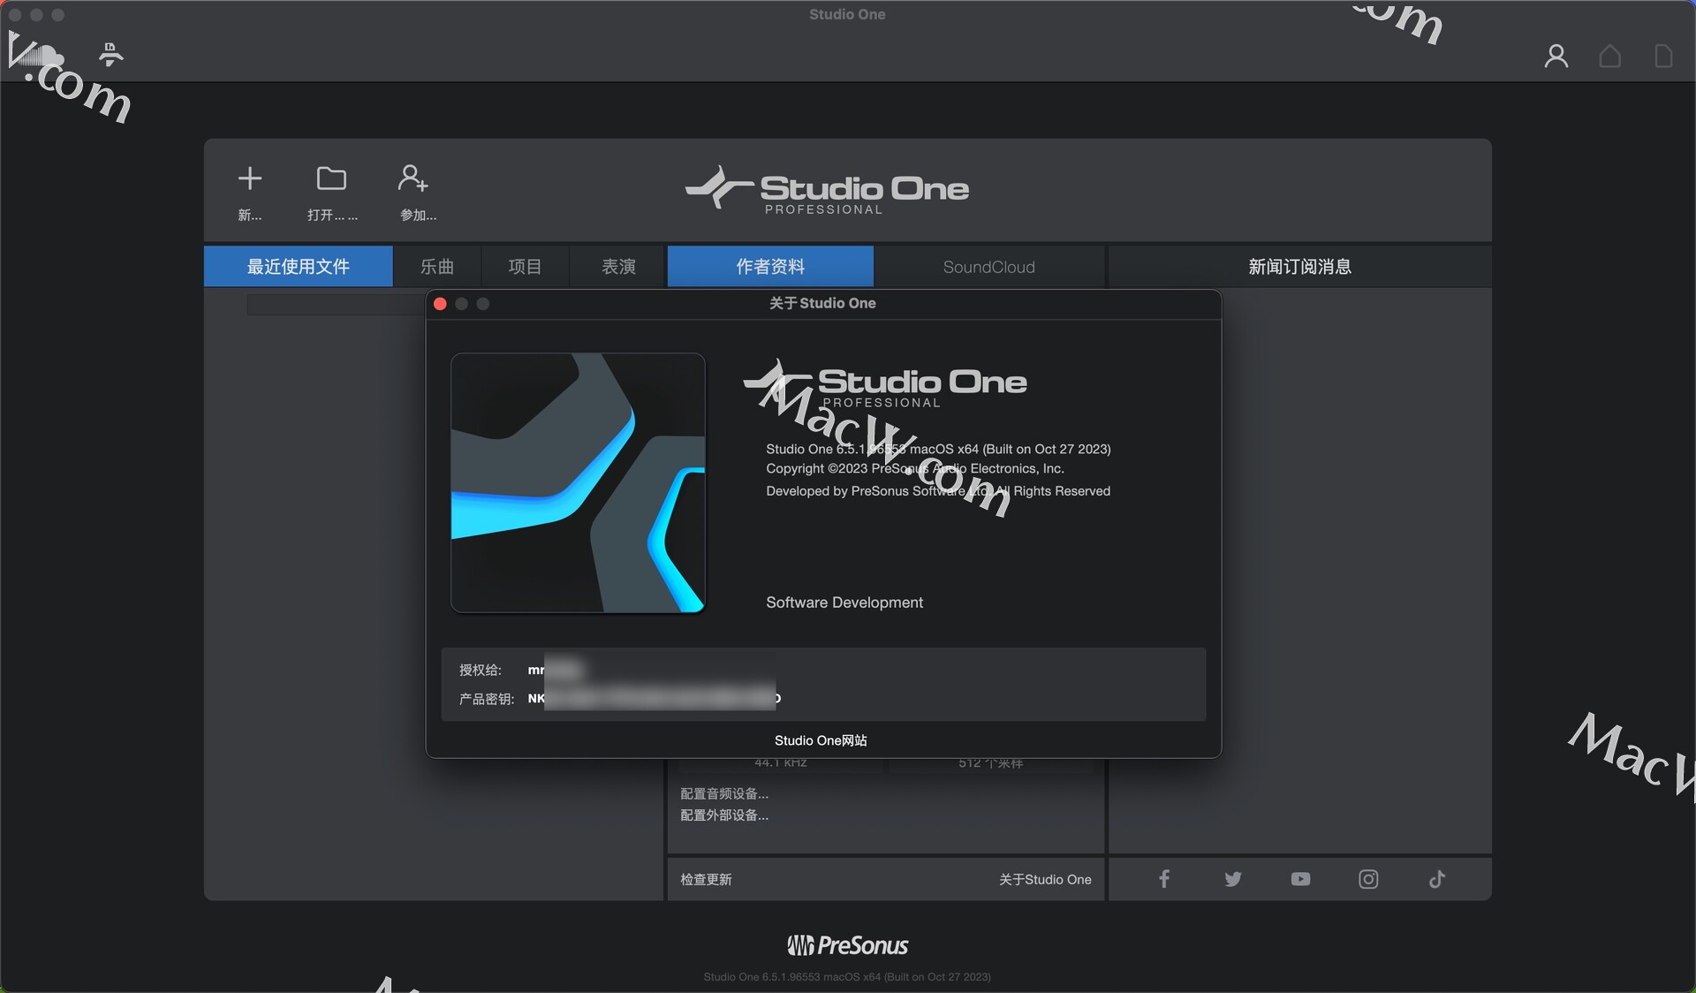This screenshot has height=993, width=1696.
Task: Switch to the 项目 tab
Action: [524, 266]
